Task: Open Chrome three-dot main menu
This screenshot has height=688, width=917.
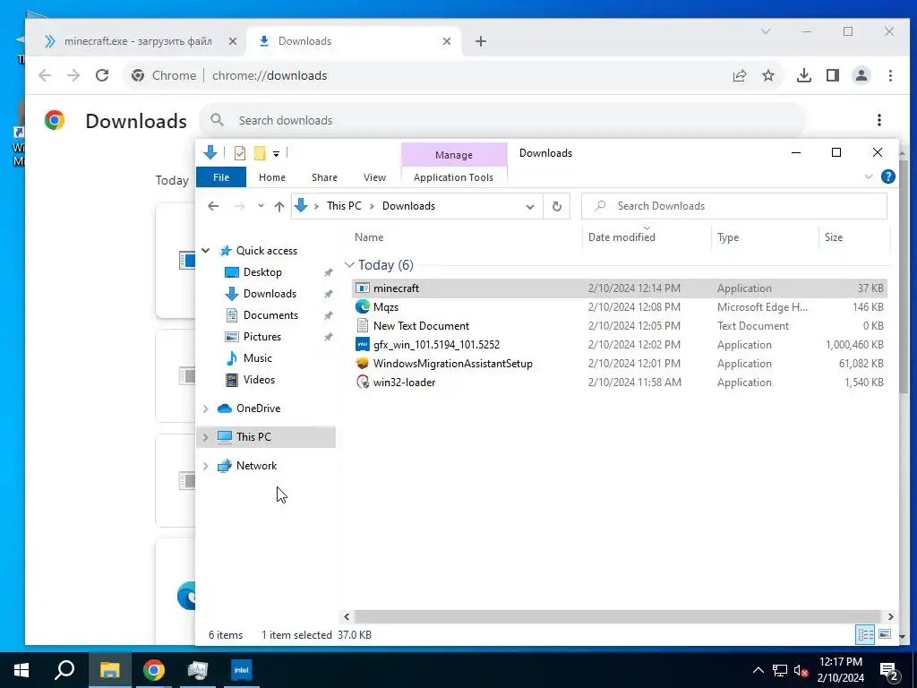Action: (x=890, y=75)
